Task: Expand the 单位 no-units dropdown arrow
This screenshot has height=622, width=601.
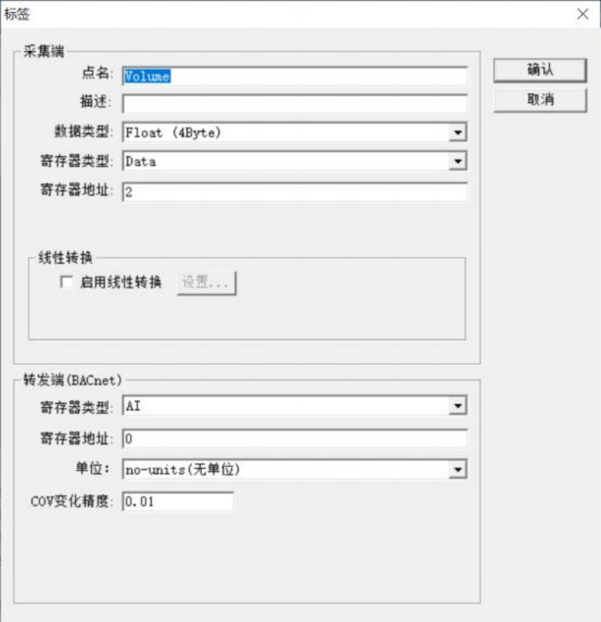Action: click(x=458, y=470)
